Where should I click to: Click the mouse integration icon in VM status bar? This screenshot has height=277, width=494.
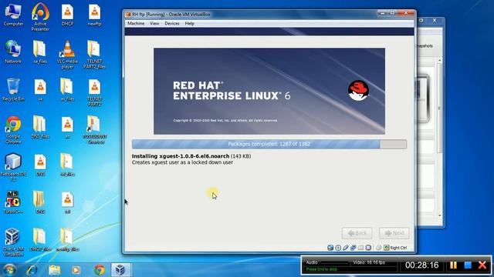point(379,248)
